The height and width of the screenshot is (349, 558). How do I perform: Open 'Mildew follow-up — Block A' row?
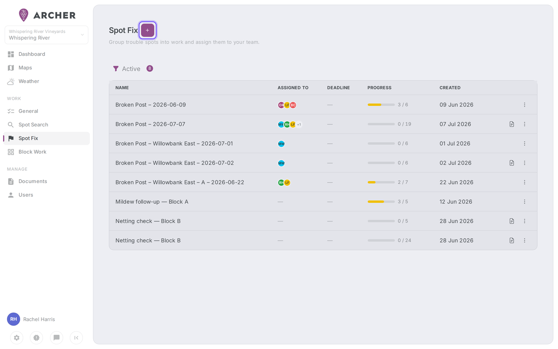(x=323, y=202)
